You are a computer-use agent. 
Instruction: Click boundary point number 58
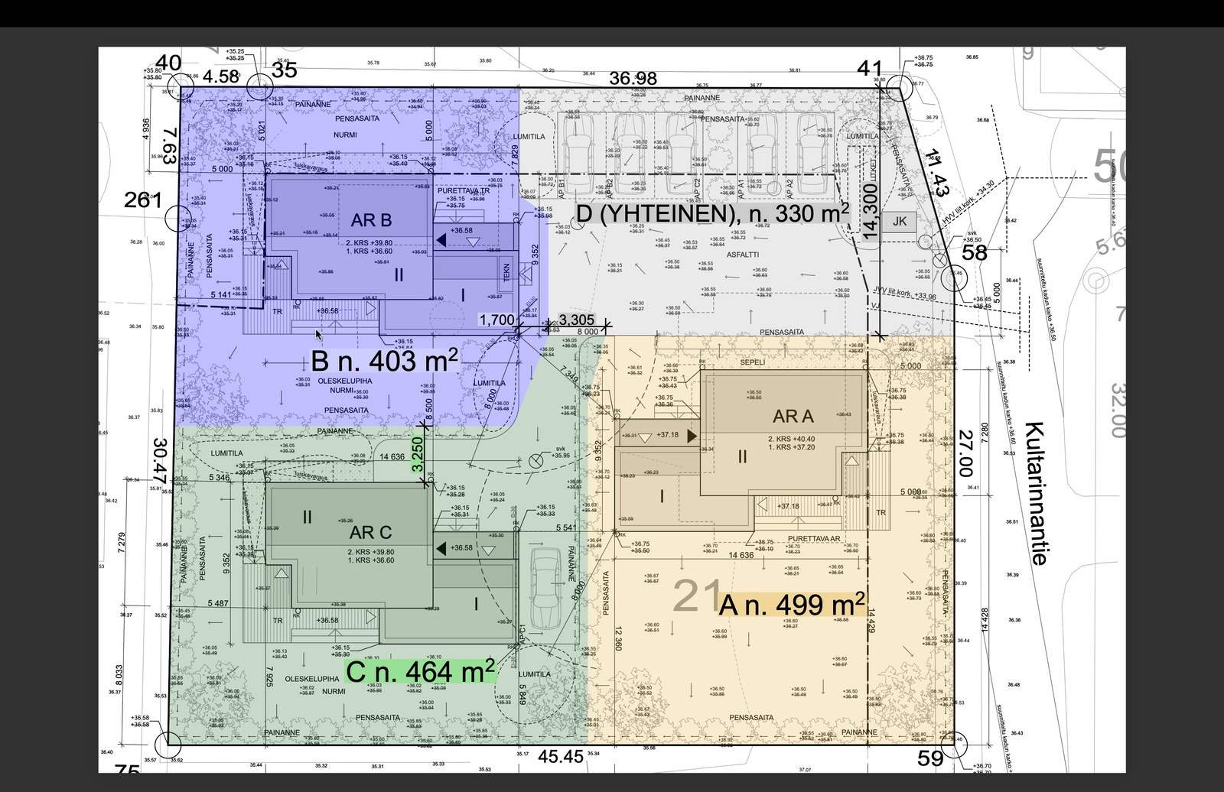coord(974,252)
